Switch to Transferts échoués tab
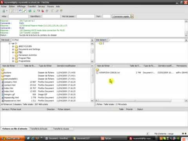 39,129
